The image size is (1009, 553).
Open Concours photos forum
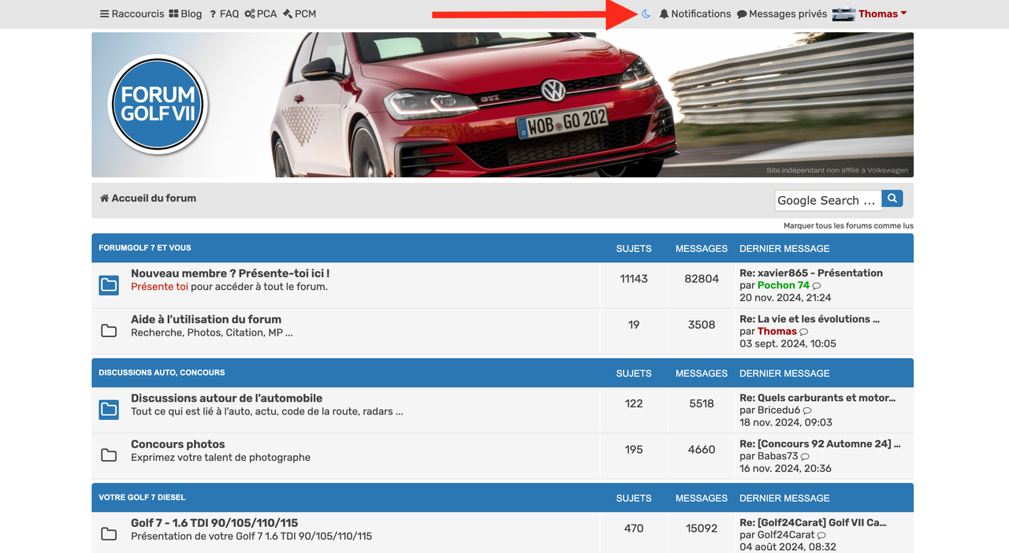178,444
